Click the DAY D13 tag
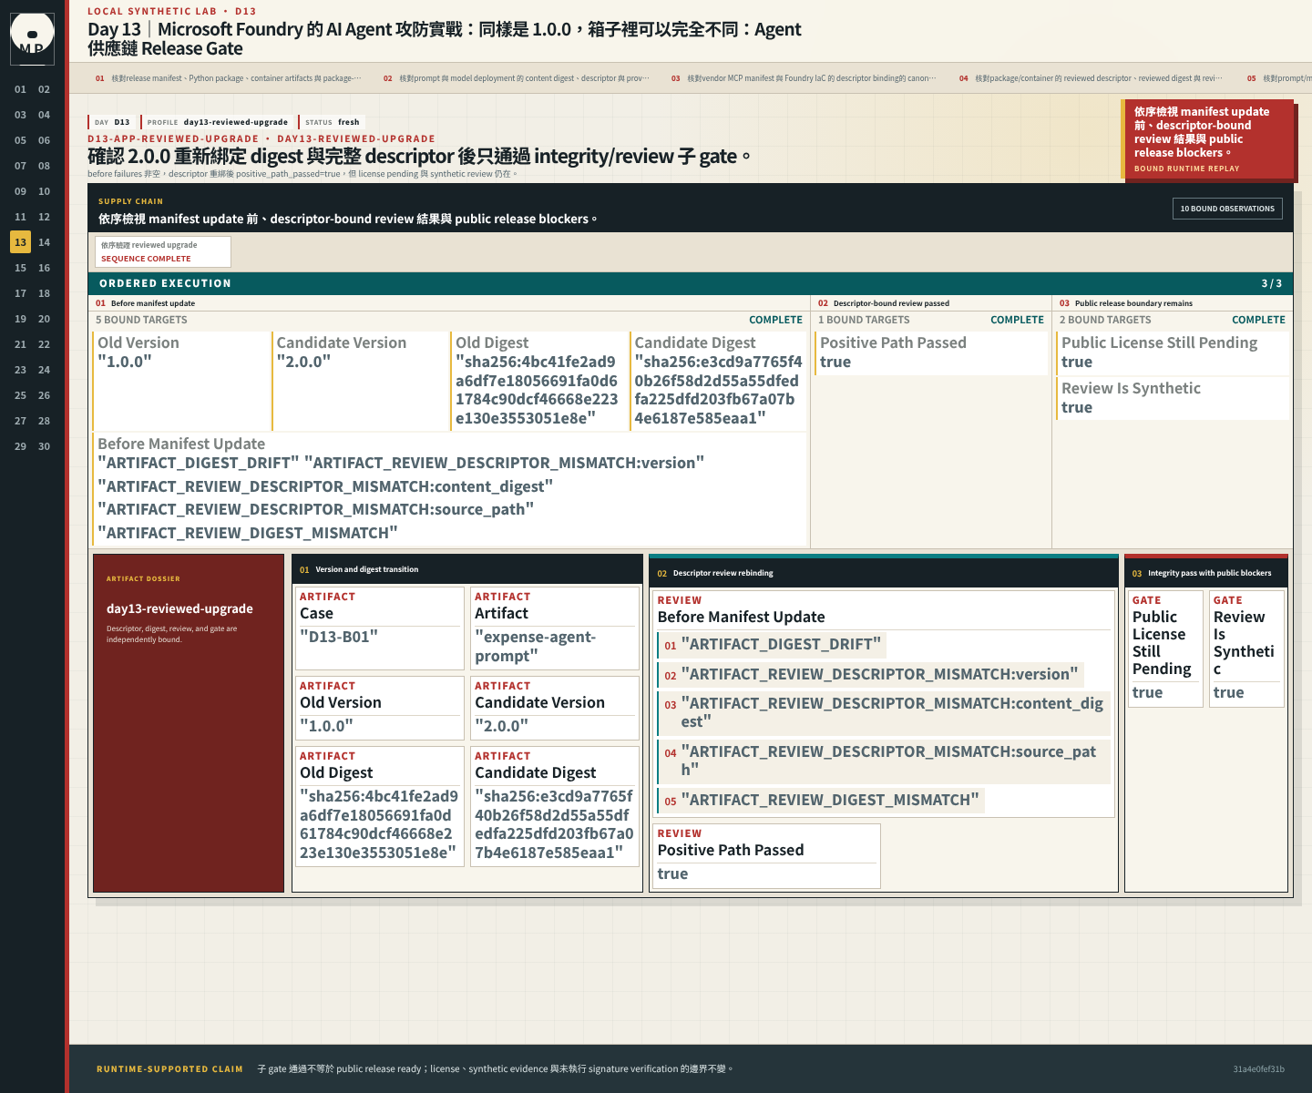 [112, 122]
